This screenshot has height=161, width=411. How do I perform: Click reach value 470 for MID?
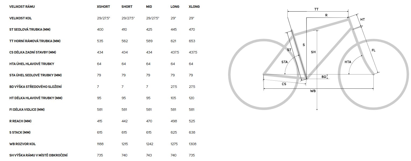pyautogui.click(x=149, y=121)
